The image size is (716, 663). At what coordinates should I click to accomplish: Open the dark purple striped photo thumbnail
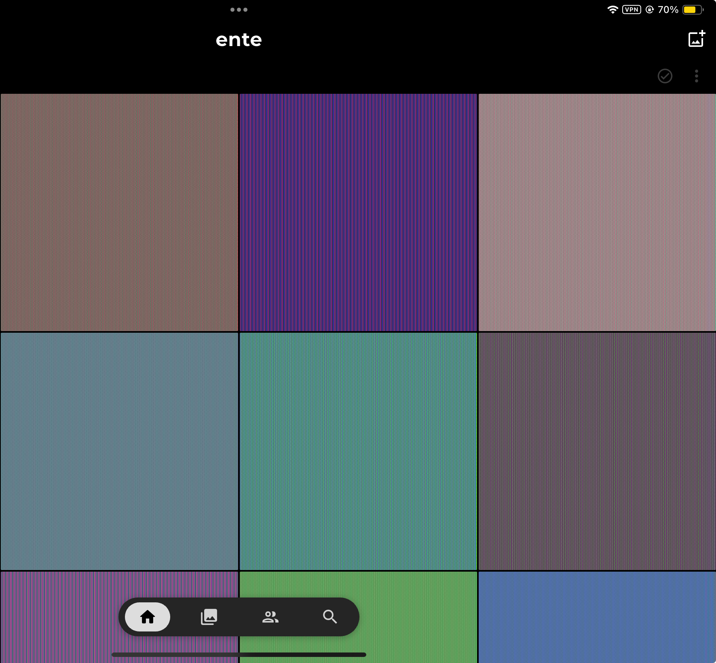358,213
